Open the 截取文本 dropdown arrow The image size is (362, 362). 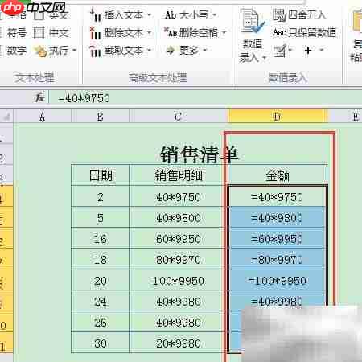149,50
